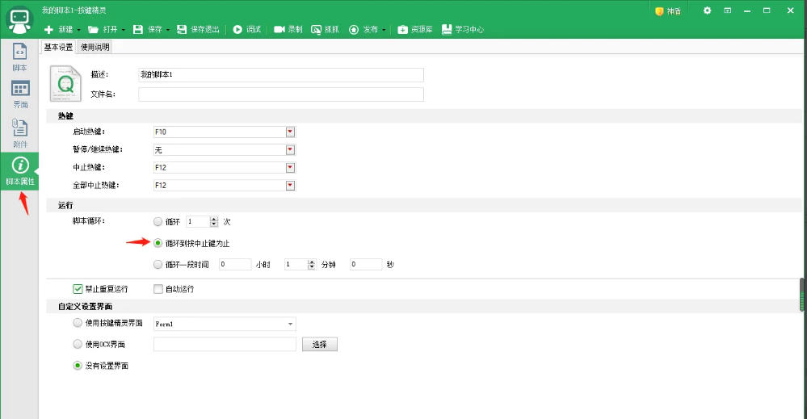The image size is (807, 419).
Task: Switch to the 使用说明 tab
Action: [x=95, y=47]
